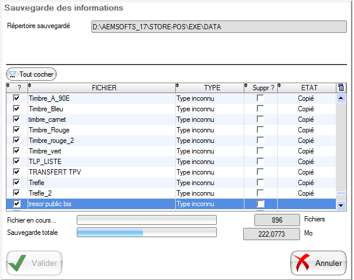
Task: Click the sort icon in the ? column header
Action: point(8,87)
